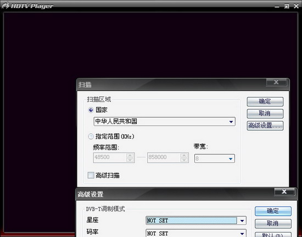302x237 pixels.
Task: Click 取消 in the 扫描 dialog
Action: (265, 114)
